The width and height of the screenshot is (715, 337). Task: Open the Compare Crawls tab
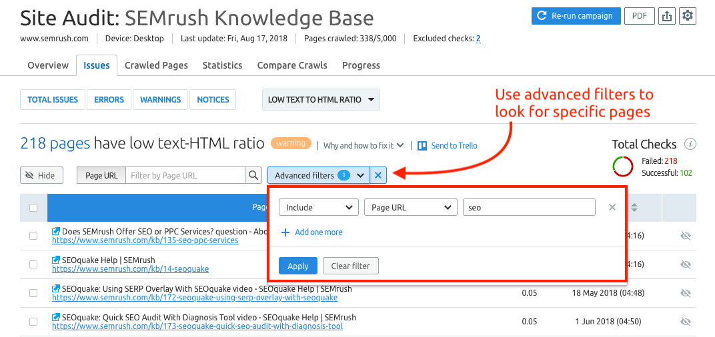pyautogui.click(x=292, y=65)
